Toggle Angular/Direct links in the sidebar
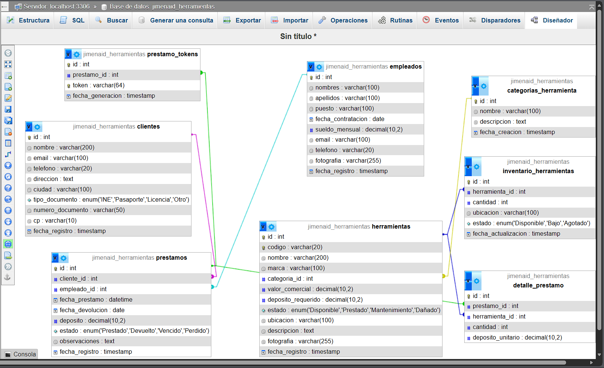The width and height of the screenshot is (604, 368). point(8,199)
